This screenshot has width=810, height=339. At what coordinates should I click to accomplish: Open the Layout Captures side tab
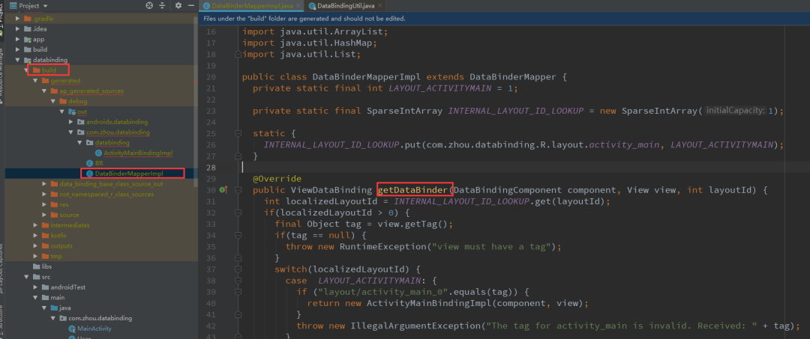pos(2,268)
